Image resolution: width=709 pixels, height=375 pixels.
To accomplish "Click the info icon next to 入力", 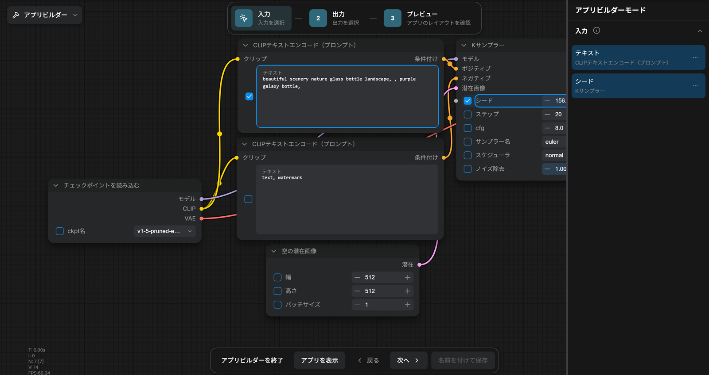I will pyautogui.click(x=596, y=31).
